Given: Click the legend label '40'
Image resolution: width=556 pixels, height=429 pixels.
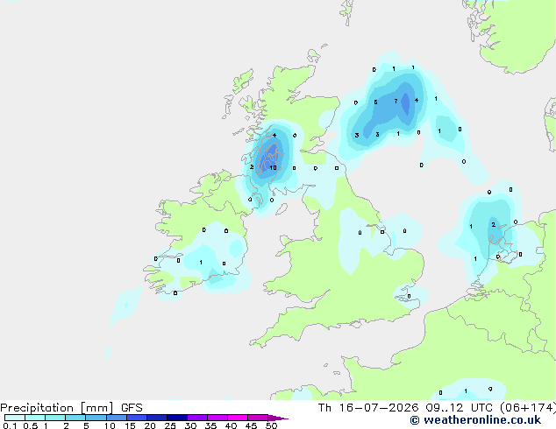Looking at the screenshot, I should 231,425.
